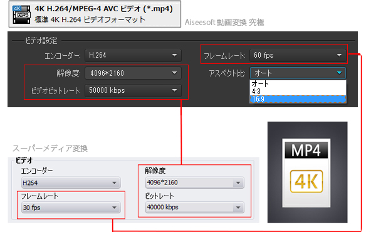The image size is (376, 232).
Task: Click the 4K H.264/MPEG-4 AVC ビデオ (*.mp4) title
Action: [x=103, y=9]
